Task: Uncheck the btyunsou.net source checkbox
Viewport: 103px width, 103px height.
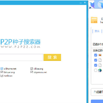Action: [x=32, y=72]
